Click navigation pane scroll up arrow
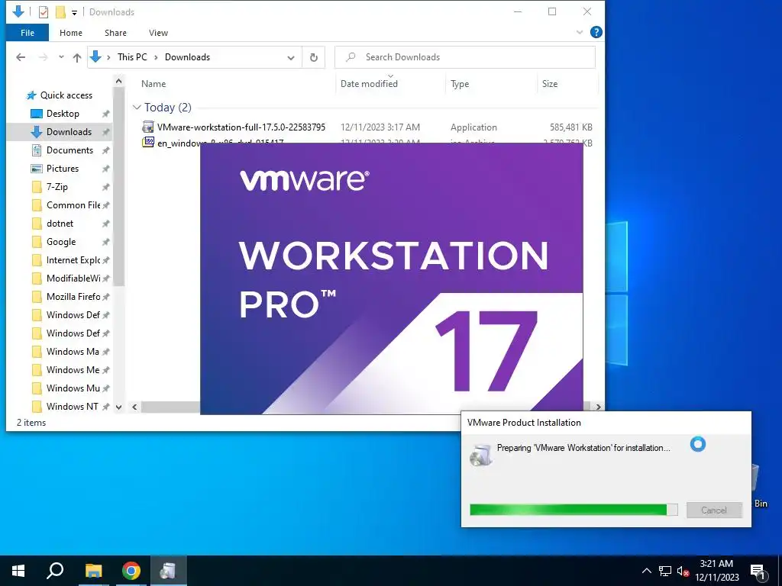 click(118, 81)
